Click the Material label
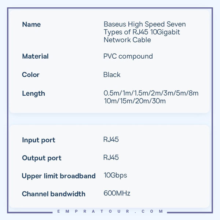The height and width of the screenshot is (220, 220). coord(35,56)
